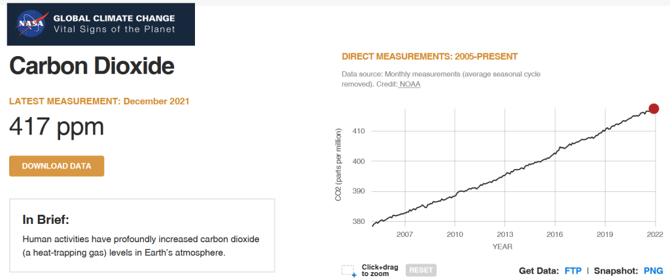The height and width of the screenshot is (280, 670).
Task: Click the 2022 label on the year axis
Action: tap(655, 234)
